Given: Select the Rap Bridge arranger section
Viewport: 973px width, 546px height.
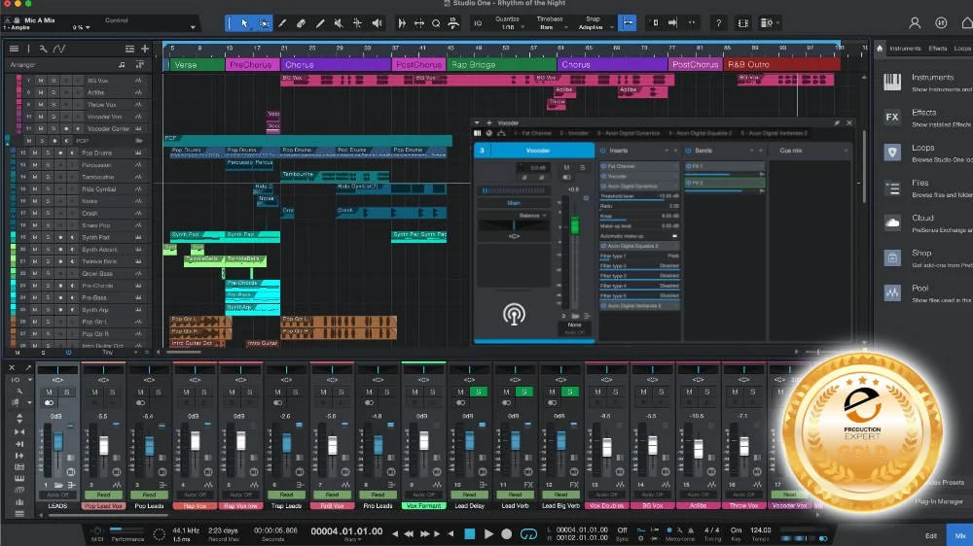Looking at the screenshot, I should pos(501,64).
